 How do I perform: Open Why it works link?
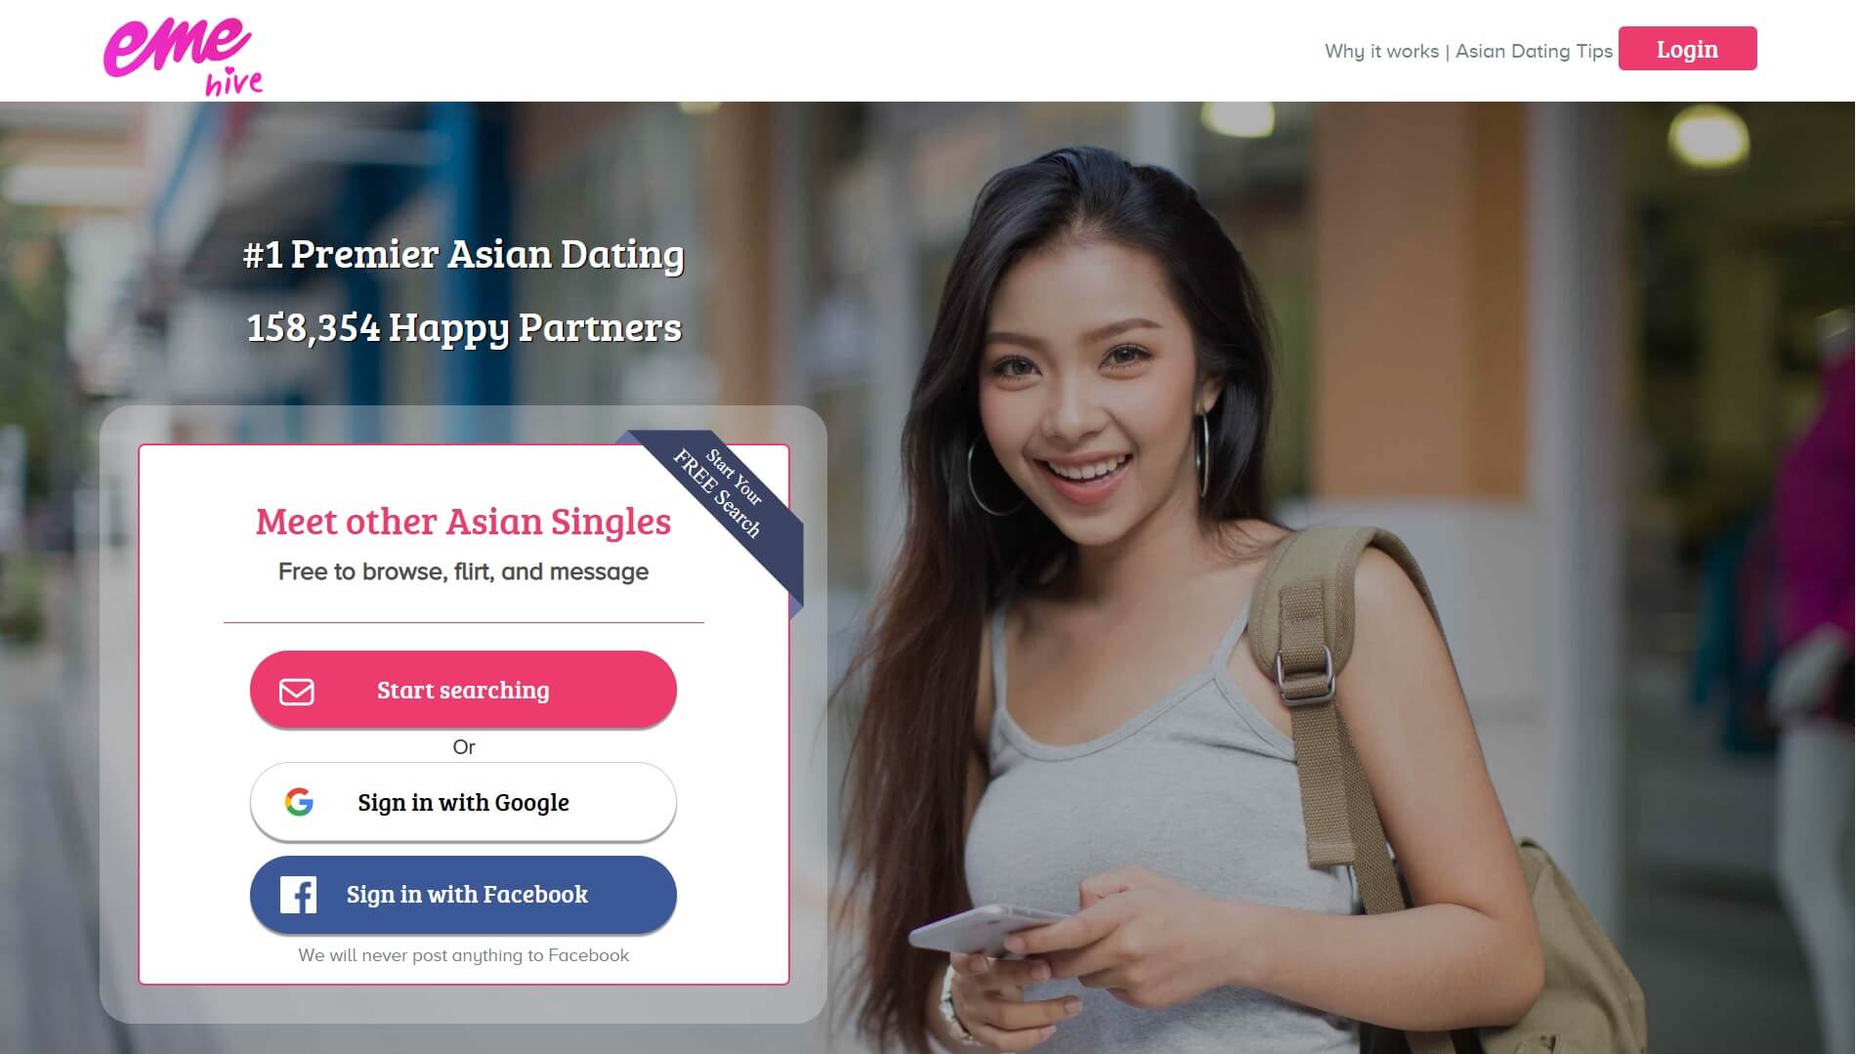point(1381,51)
